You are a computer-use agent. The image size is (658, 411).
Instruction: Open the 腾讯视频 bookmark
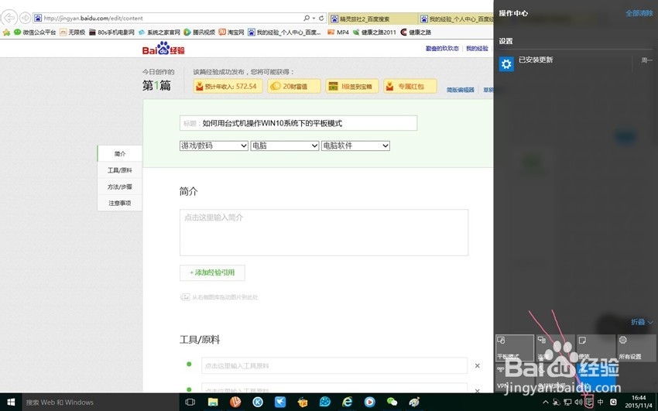(x=199, y=33)
